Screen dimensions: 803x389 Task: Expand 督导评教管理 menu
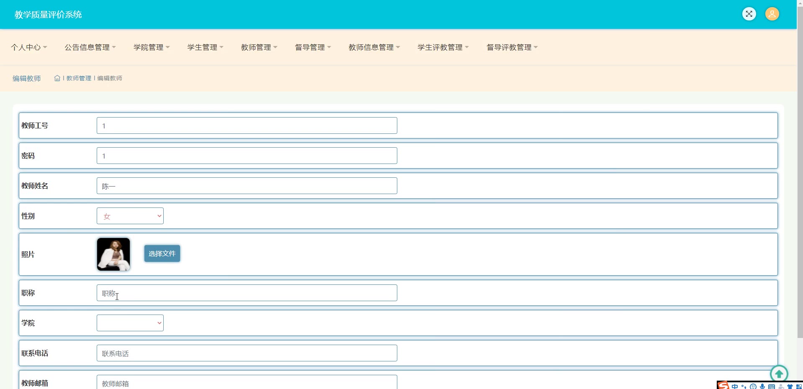coord(512,47)
